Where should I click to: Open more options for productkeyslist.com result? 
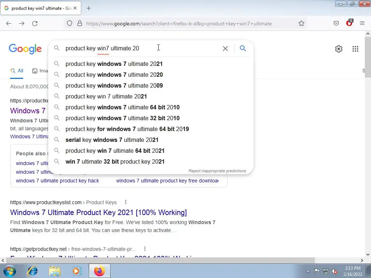click(x=126, y=202)
